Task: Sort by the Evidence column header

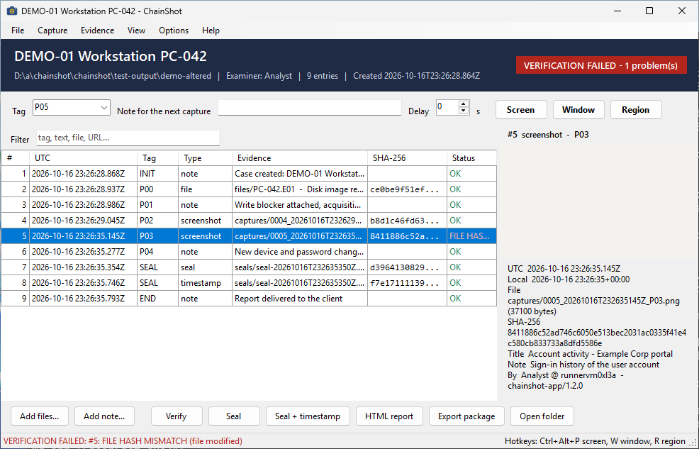Action: [x=300, y=158]
